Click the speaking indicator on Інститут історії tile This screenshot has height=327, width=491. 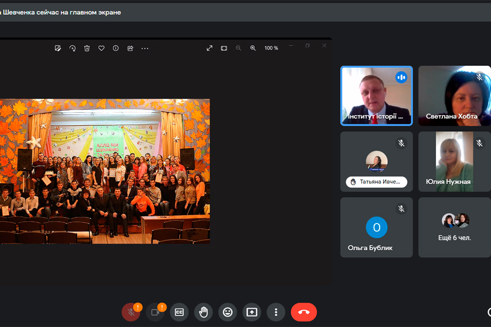click(401, 77)
